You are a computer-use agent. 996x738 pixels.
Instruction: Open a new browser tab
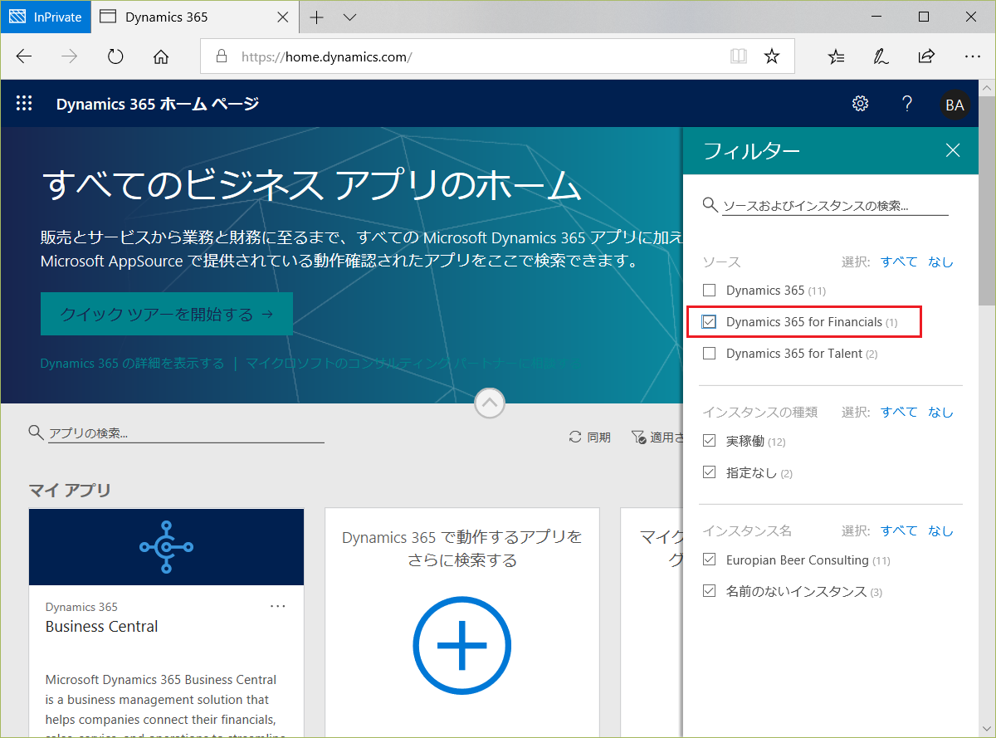(316, 17)
